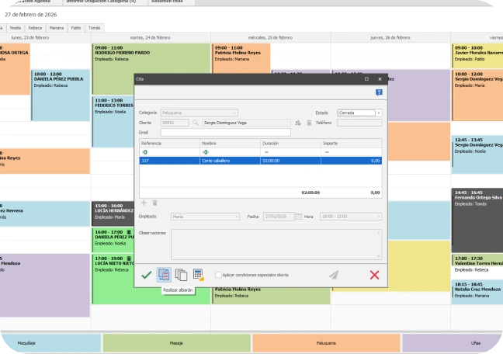Switch to the Rebeca employee tab
Screen dimensions: 503x354
[35, 27]
